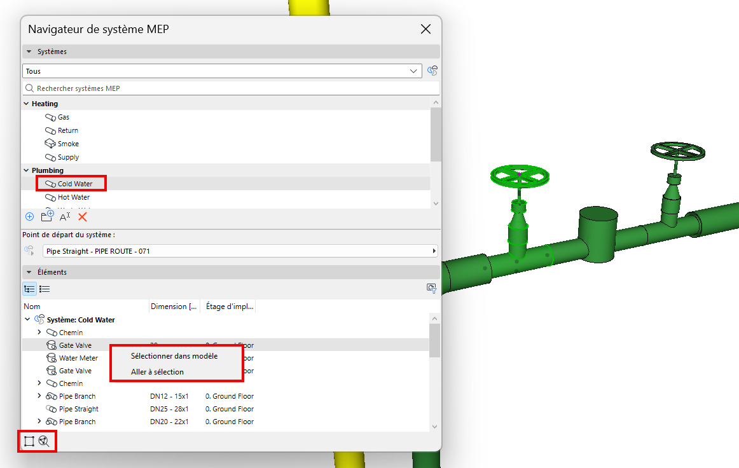Click the system icon beside Système: Cold Water
Image resolution: width=739 pixels, height=468 pixels.
click(x=39, y=319)
